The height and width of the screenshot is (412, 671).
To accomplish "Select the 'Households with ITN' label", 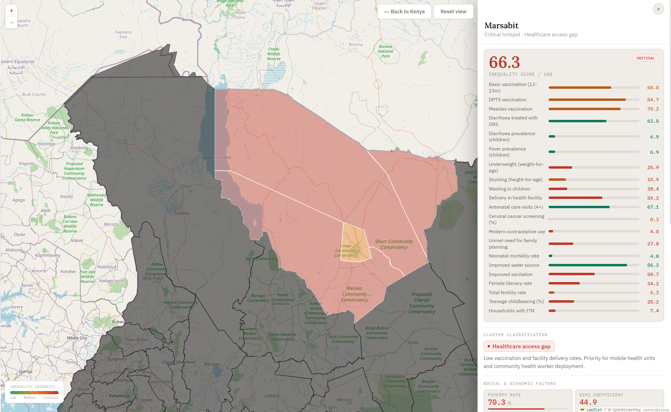I will coord(511,311).
